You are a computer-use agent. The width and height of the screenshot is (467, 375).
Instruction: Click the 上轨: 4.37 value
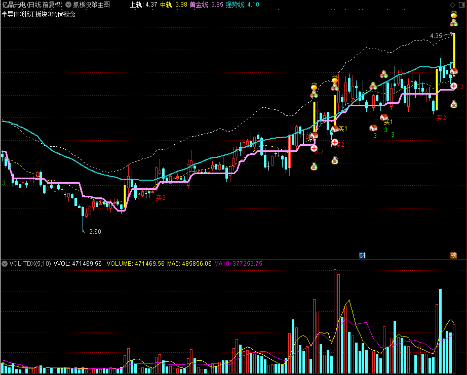click(x=143, y=5)
